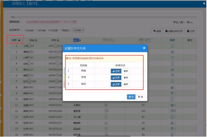Select the 自定义 auto-save radio button

[x=61, y=30]
